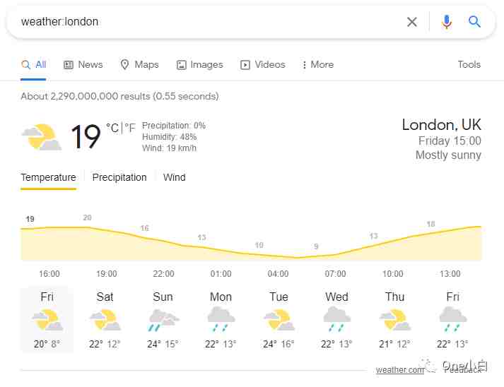The width and height of the screenshot is (504, 387).
Task: Switch to the Images results tab
Action: pyautogui.click(x=199, y=64)
